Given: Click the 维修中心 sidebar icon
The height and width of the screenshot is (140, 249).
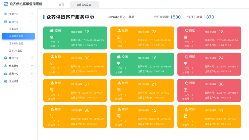Looking at the screenshot, I should (6, 58).
